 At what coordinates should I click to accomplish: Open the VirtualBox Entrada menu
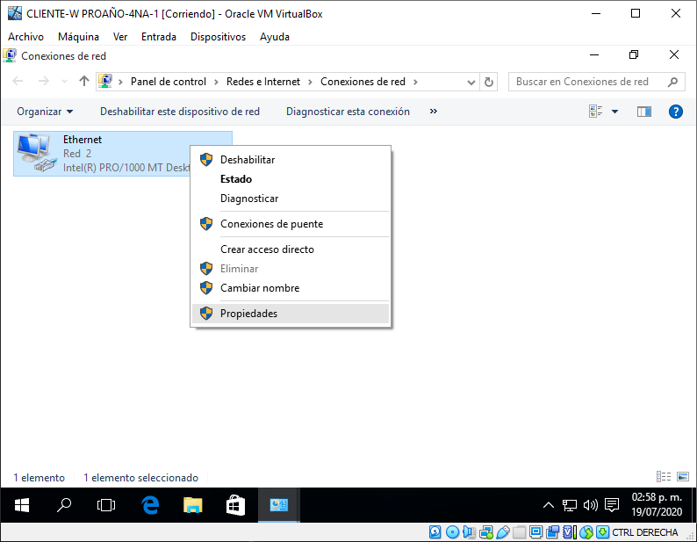(x=159, y=37)
